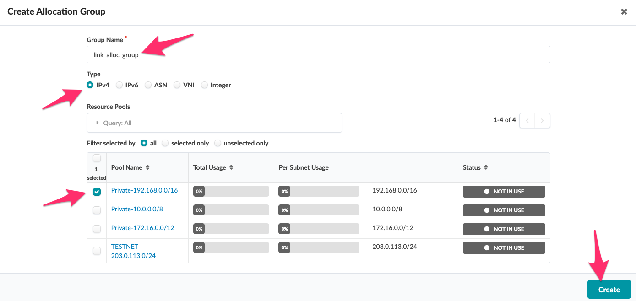Select the IPv6 type radio button
Screen dimensions: 636x301
pos(119,85)
